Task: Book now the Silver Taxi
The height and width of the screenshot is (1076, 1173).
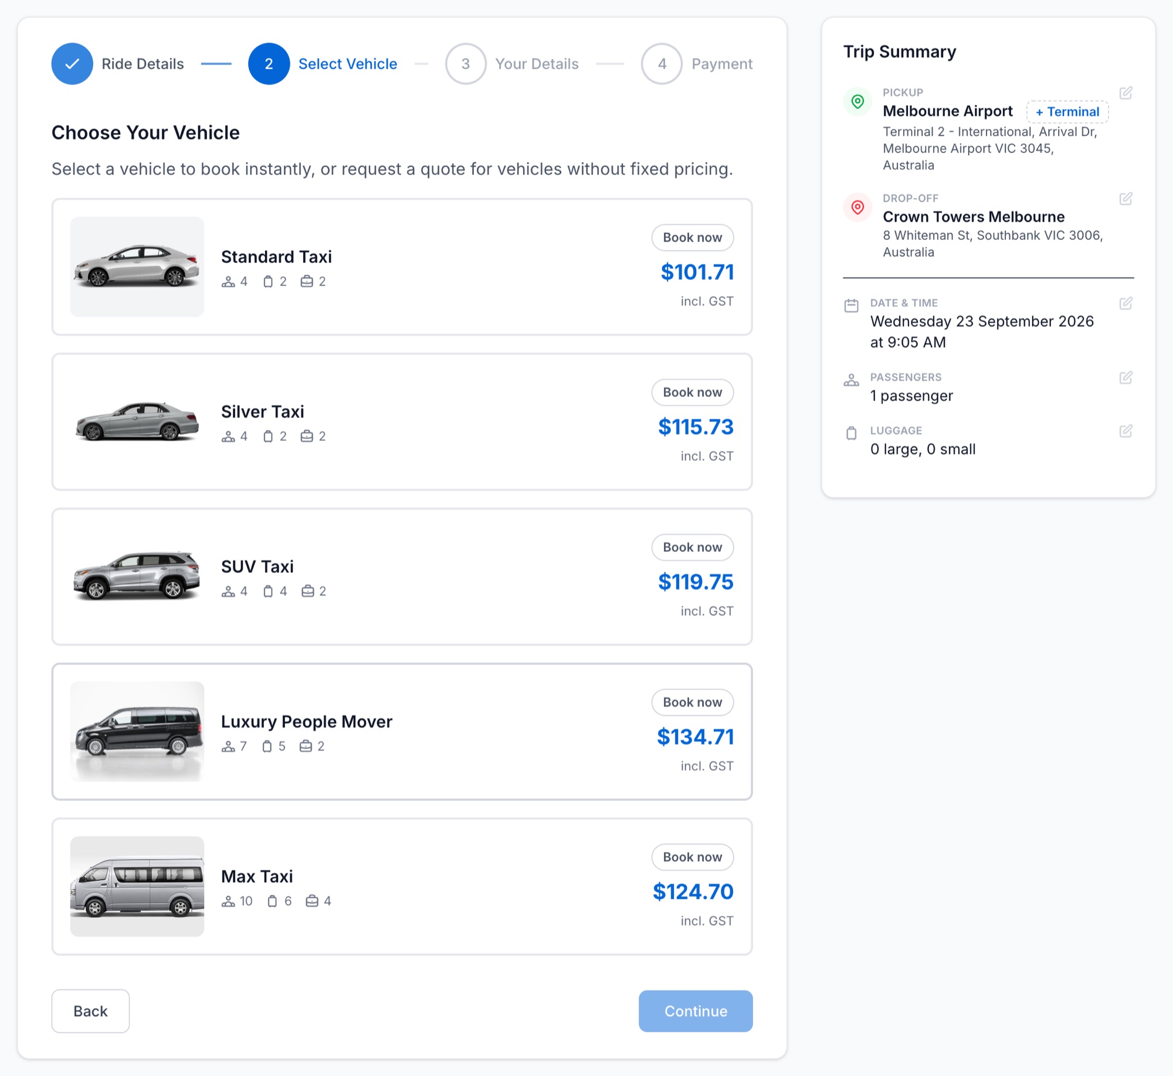Action: pyautogui.click(x=693, y=392)
